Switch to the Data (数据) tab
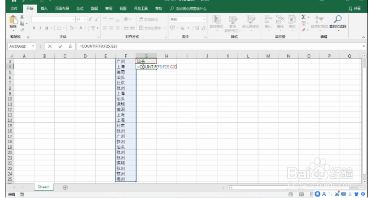 coord(94,9)
